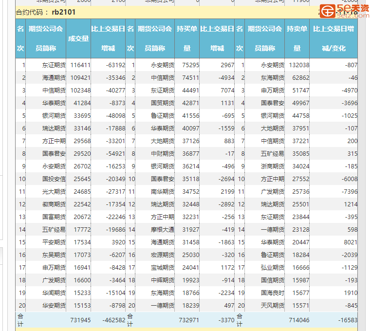Select long position value 37126
The width and height of the screenshot is (372, 331).
pos(190,141)
